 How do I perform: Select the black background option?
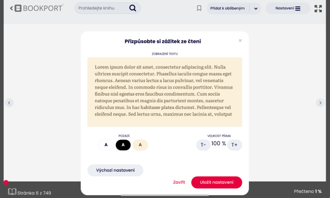123,145
